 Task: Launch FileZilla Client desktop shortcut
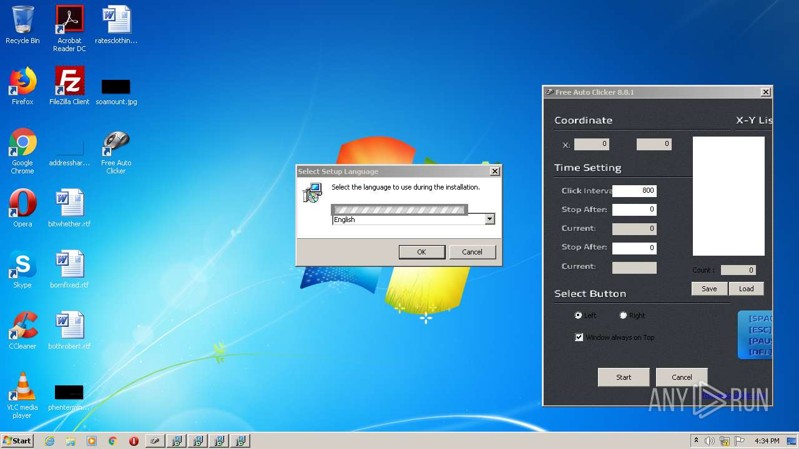(69, 86)
